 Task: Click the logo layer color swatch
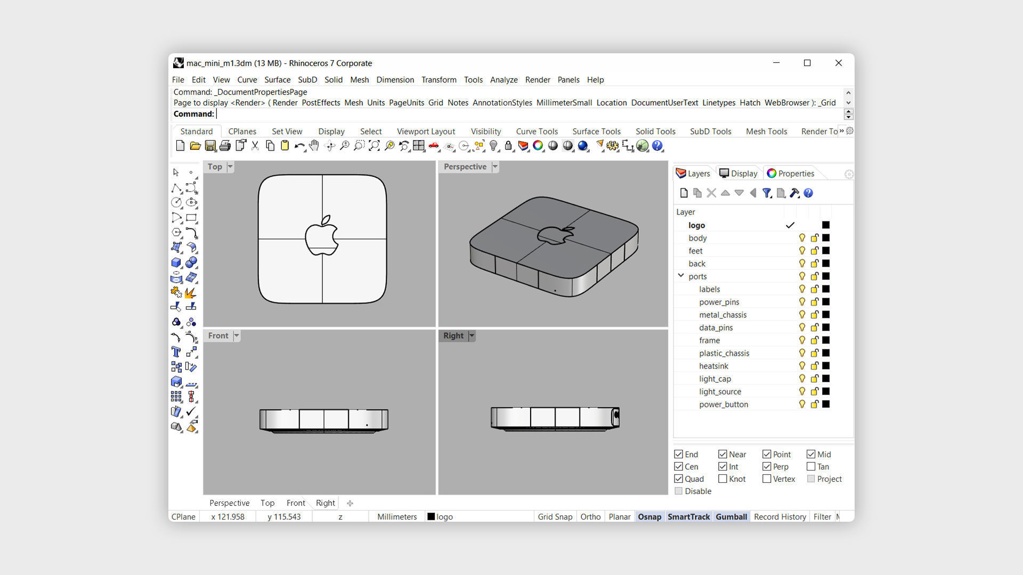[x=826, y=225]
